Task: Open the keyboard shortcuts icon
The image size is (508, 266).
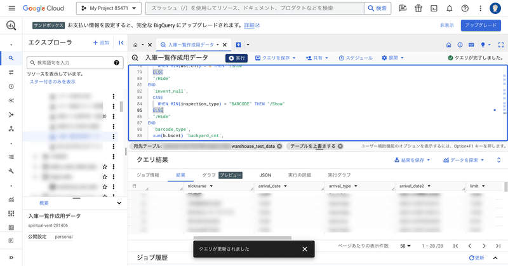Action: pyautogui.click(x=471, y=45)
